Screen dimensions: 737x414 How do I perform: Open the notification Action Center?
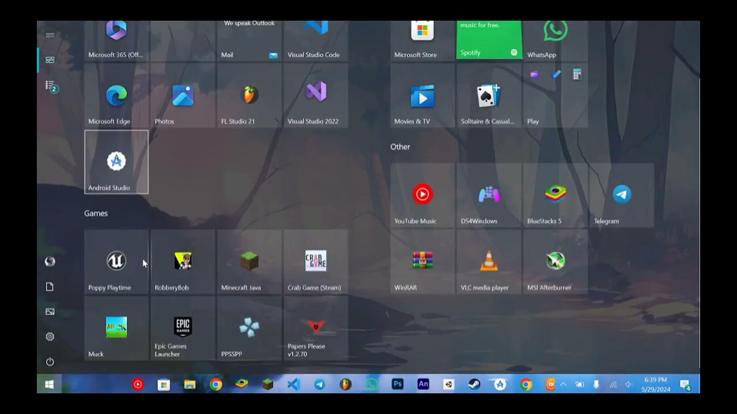[x=685, y=385]
